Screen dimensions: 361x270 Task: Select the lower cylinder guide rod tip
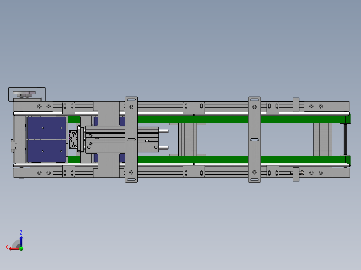164,148
